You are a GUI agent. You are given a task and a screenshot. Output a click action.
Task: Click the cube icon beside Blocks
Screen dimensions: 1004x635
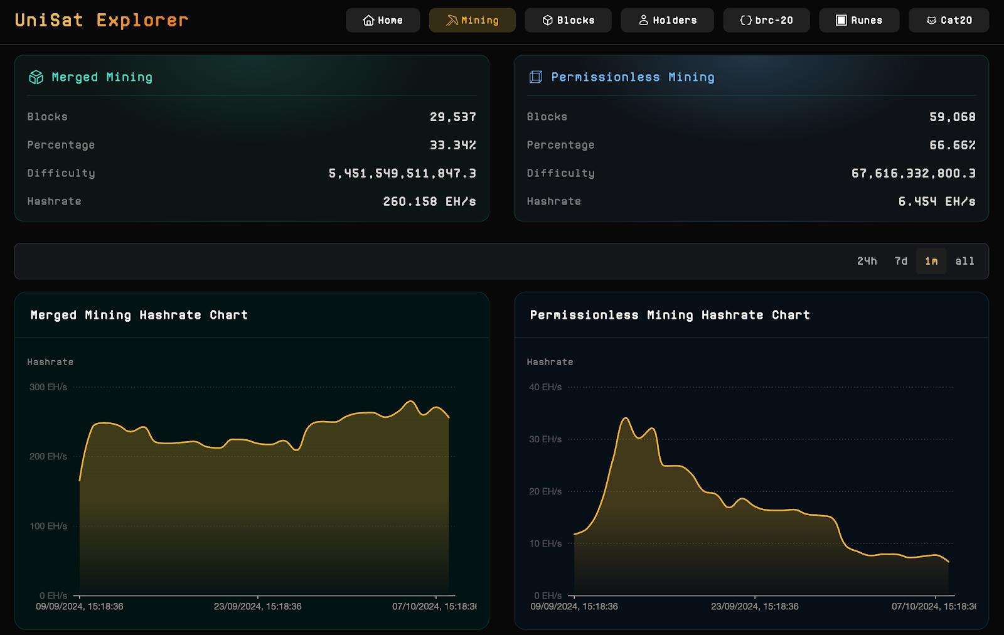(x=548, y=21)
